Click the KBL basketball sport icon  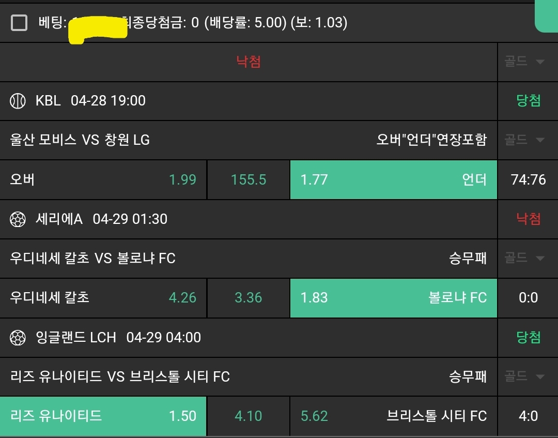18,101
